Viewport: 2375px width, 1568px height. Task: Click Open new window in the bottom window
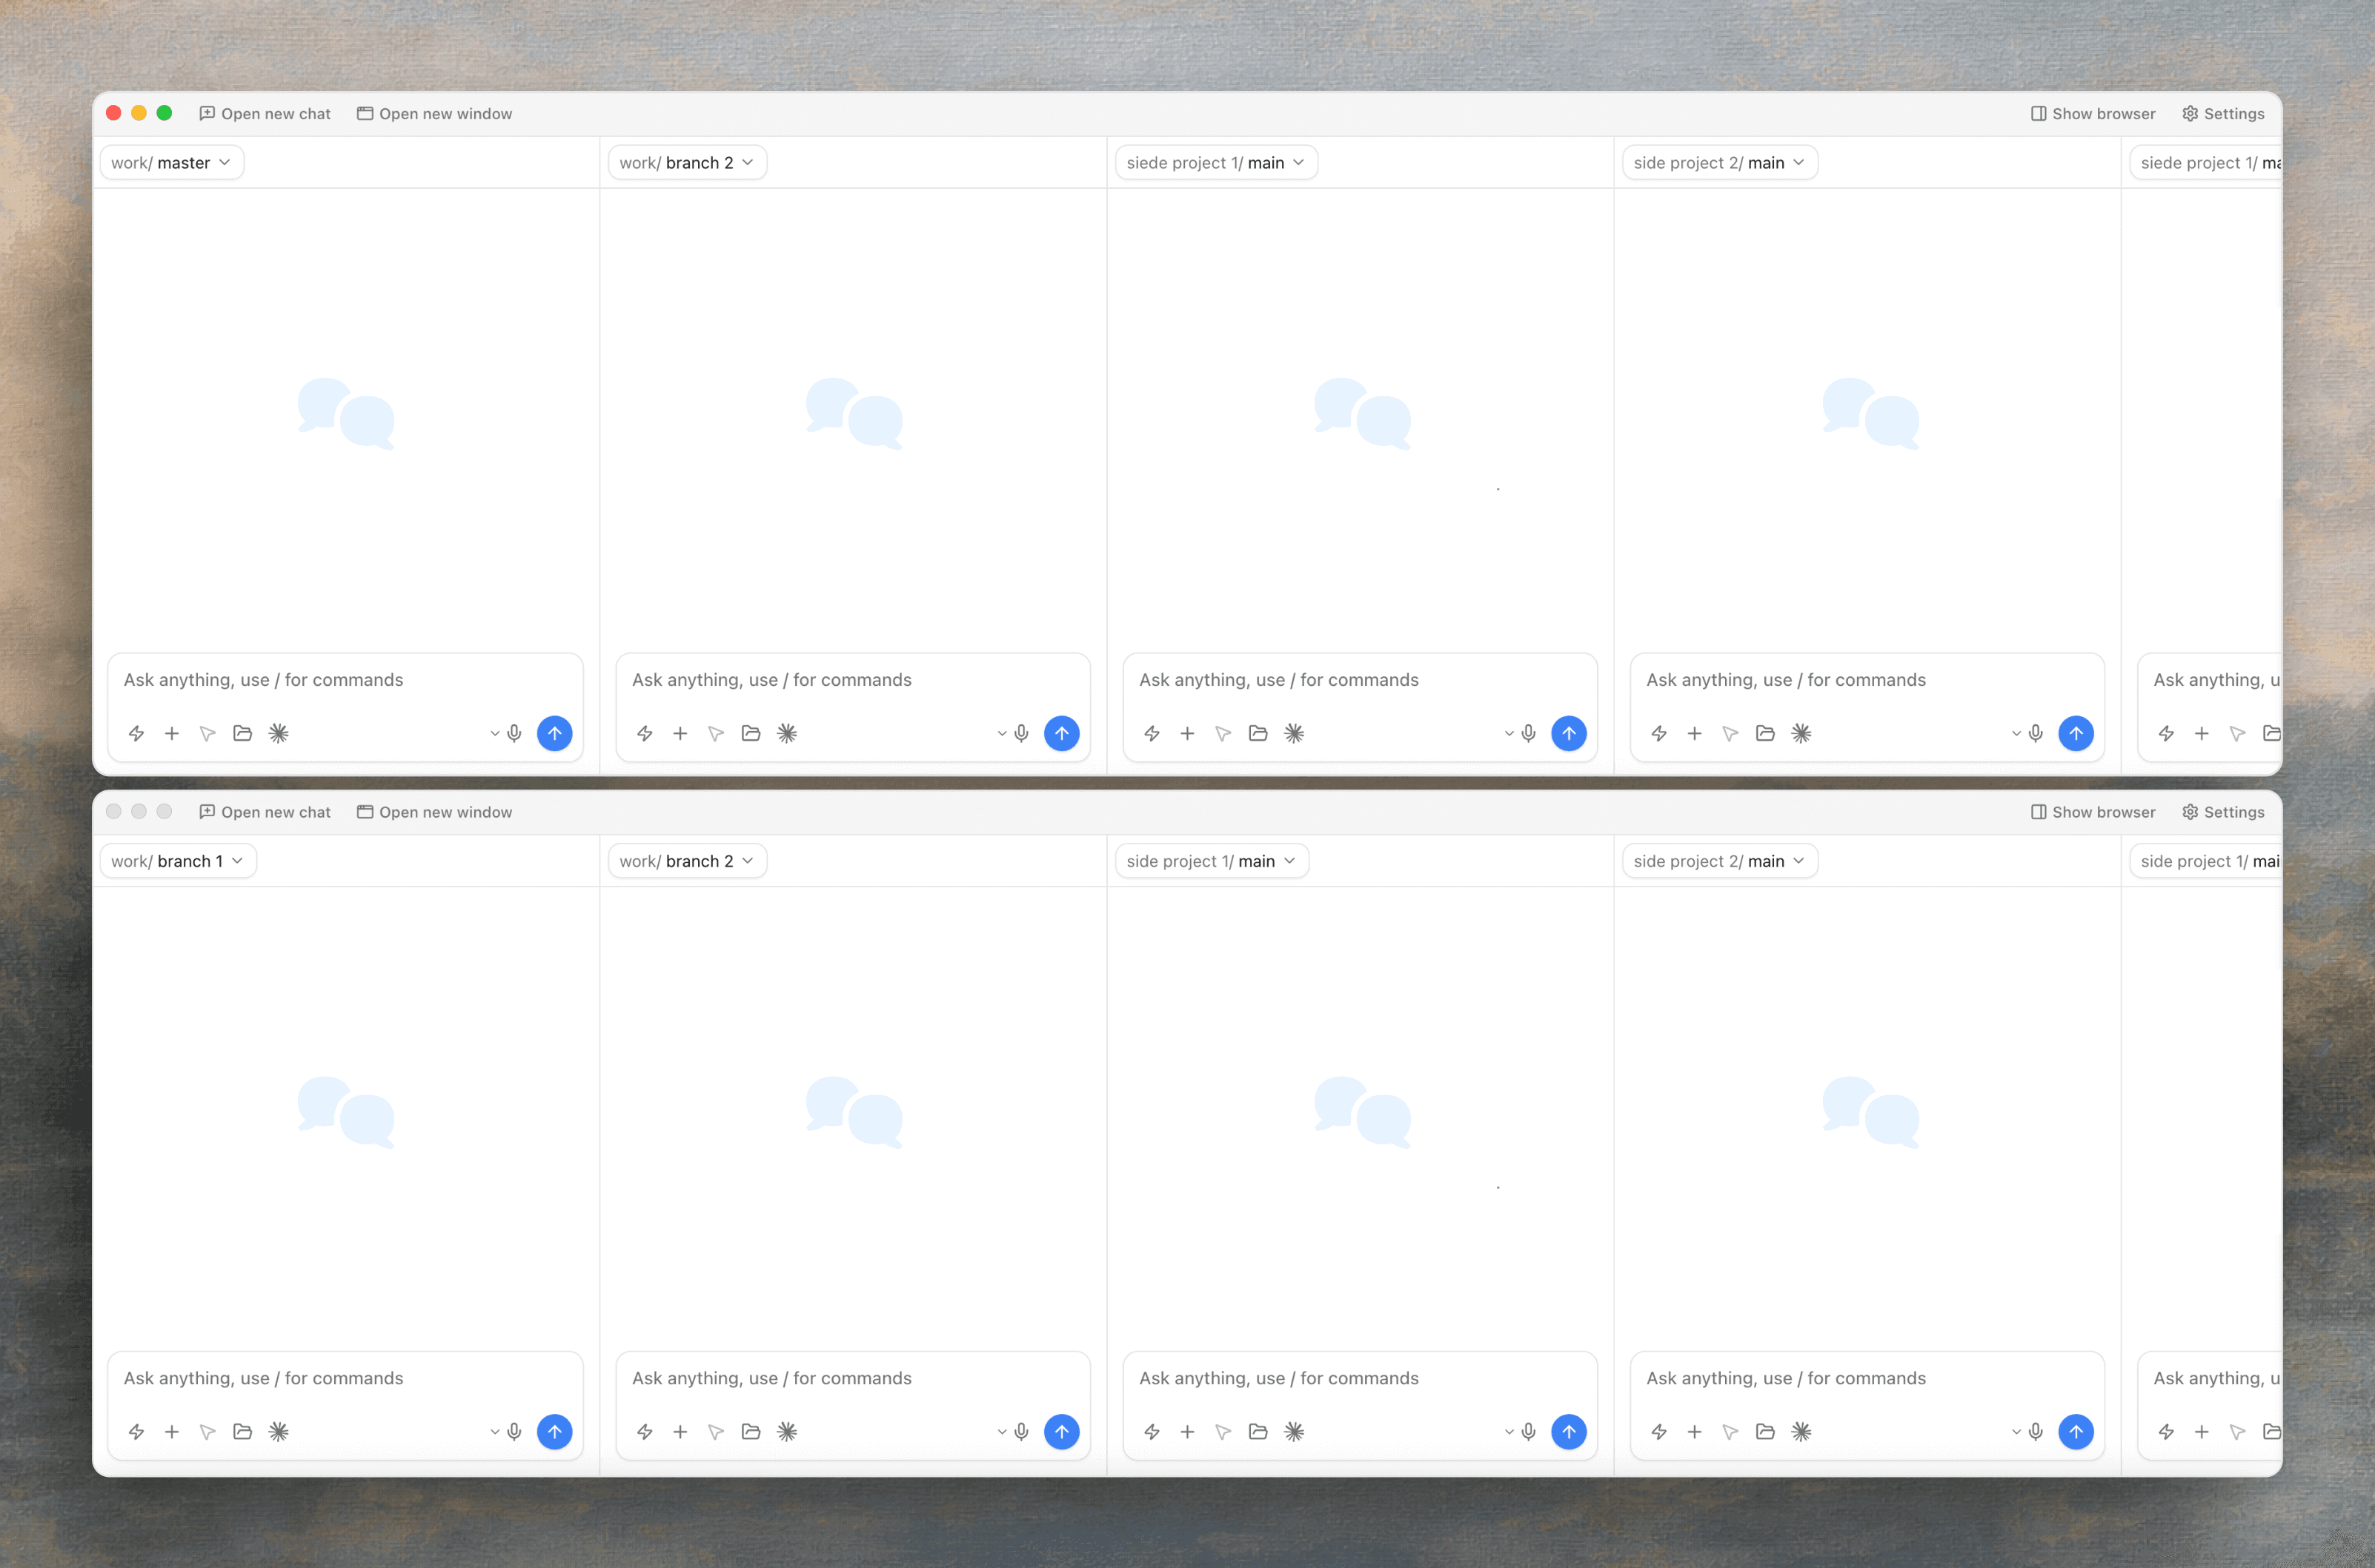434,811
